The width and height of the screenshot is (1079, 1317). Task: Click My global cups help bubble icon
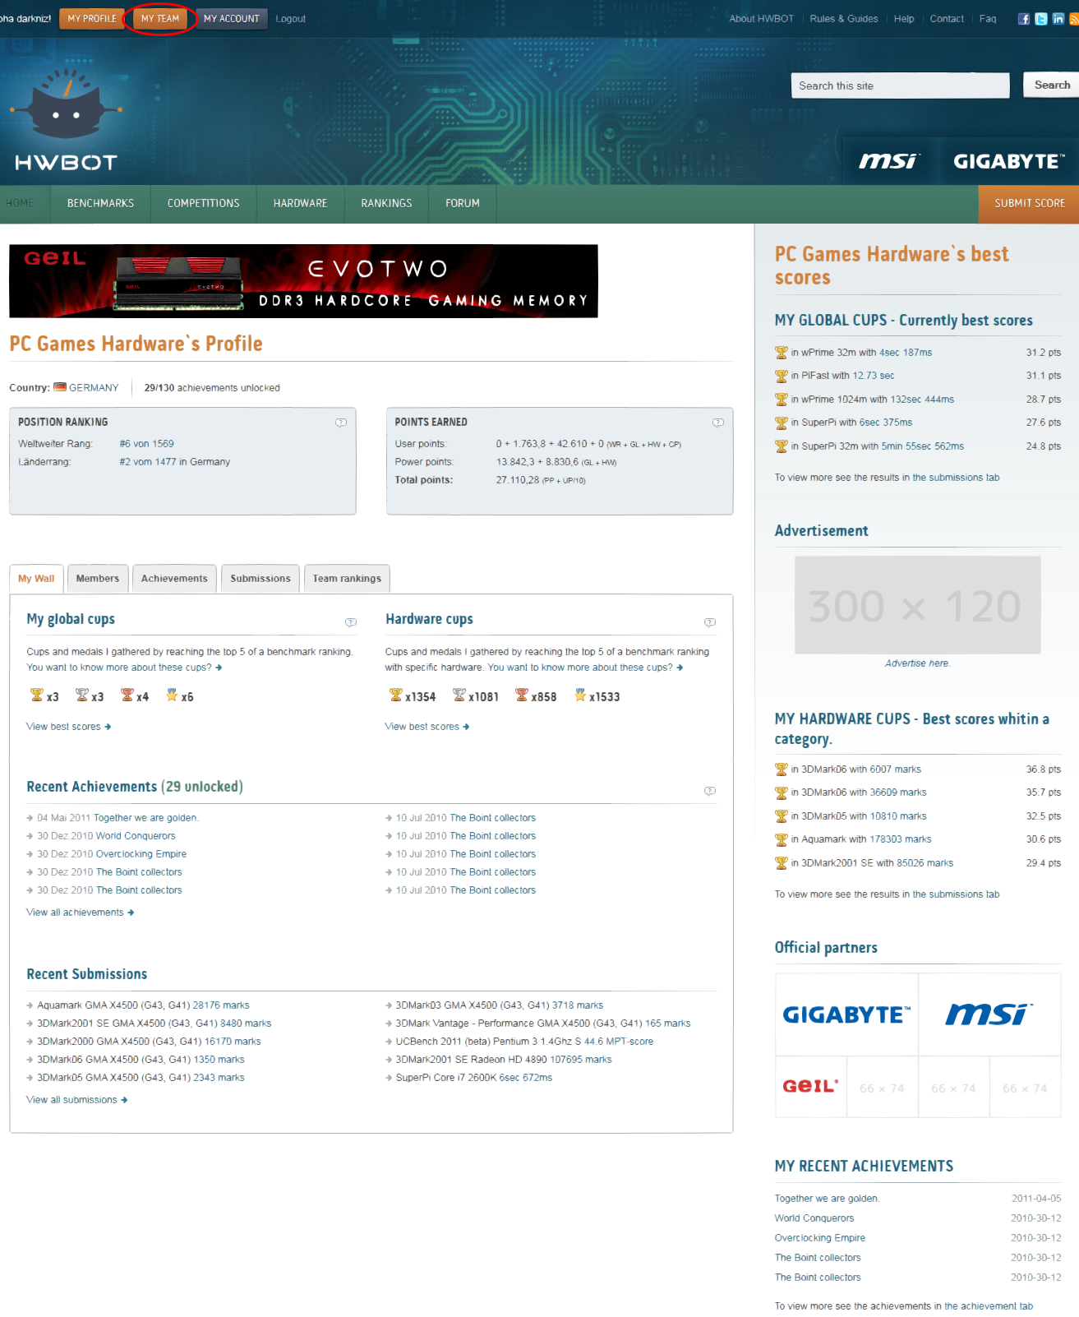click(351, 622)
